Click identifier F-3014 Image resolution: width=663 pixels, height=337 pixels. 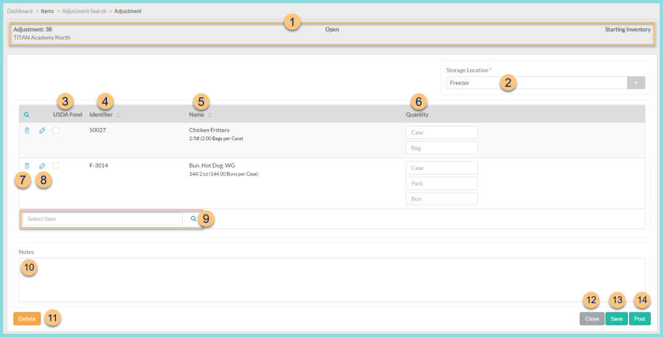pos(98,166)
